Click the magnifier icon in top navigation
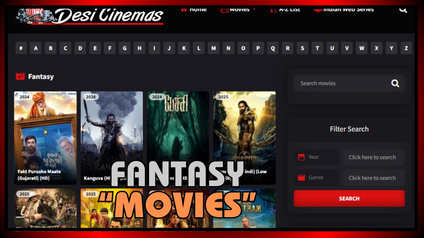Screen dimensions: 424x238 (x=403, y=10)
